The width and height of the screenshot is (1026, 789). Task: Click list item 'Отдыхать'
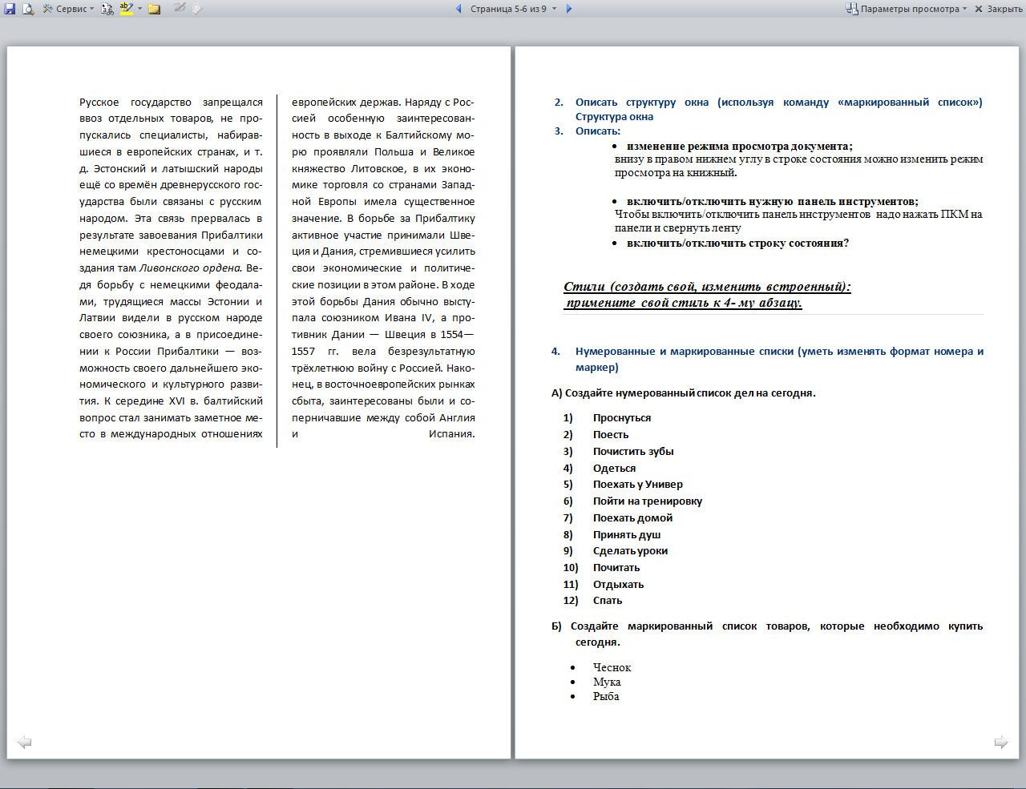click(618, 585)
